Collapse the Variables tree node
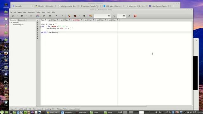 pos(10,22)
